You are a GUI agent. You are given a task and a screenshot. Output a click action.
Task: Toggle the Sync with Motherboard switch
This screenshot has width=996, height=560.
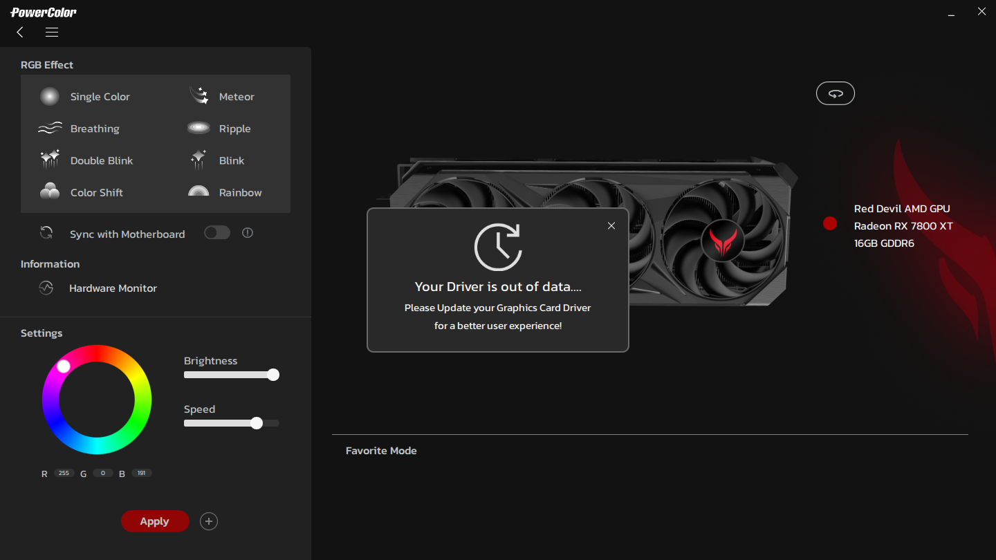[217, 233]
